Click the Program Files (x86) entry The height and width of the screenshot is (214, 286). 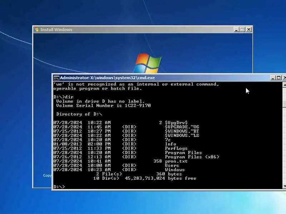point(192,157)
